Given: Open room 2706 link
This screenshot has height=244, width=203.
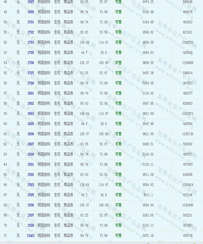Looking at the screenshot, I should pyautogui.click(x=31, y=63).
